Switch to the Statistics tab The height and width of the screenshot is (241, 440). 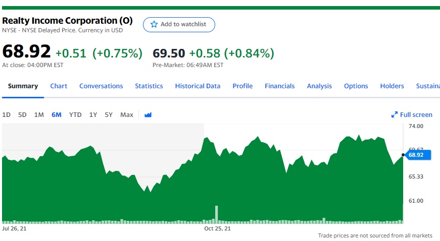point(149,86)
